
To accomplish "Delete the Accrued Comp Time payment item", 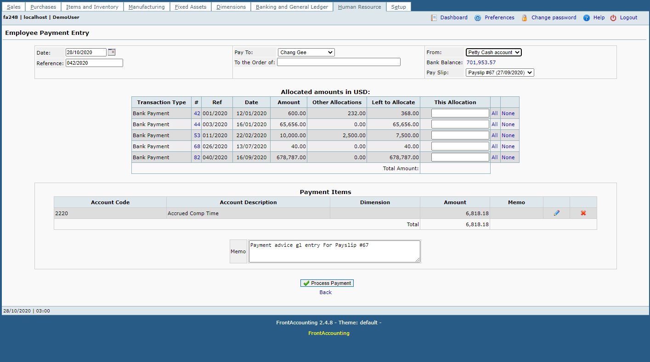I will coord(583,213).
